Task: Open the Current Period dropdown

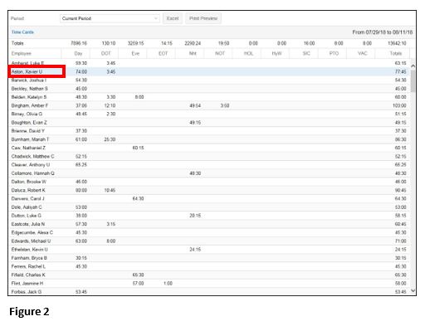Action: pyautogui.click(x=110, y=18)
